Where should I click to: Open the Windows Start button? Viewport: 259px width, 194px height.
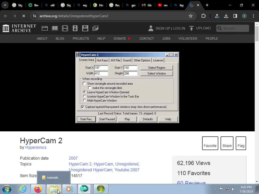click(7, 189)
